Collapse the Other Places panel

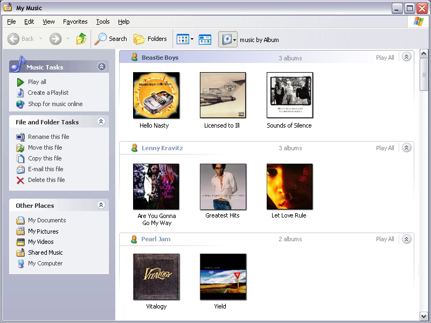(101, 205)
